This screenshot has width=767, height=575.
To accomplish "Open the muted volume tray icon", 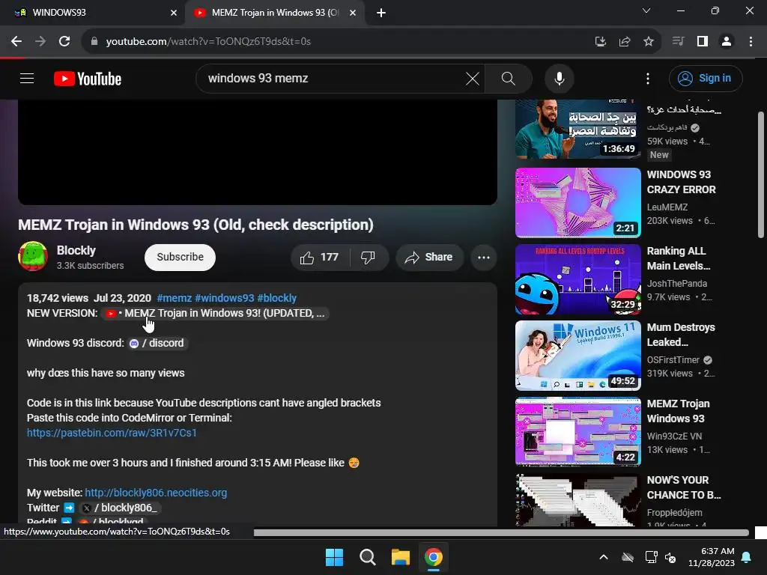I will 670,557.
